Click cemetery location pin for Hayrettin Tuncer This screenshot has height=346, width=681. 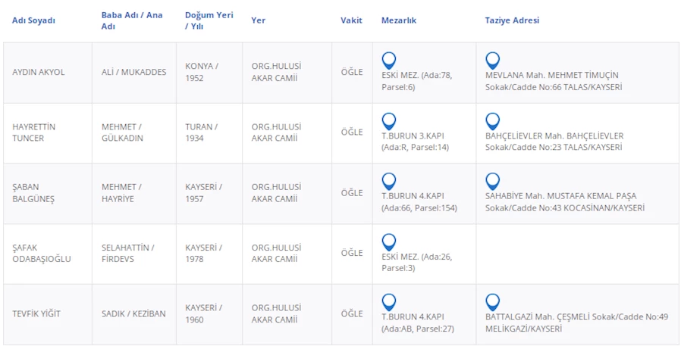[389, 121]
